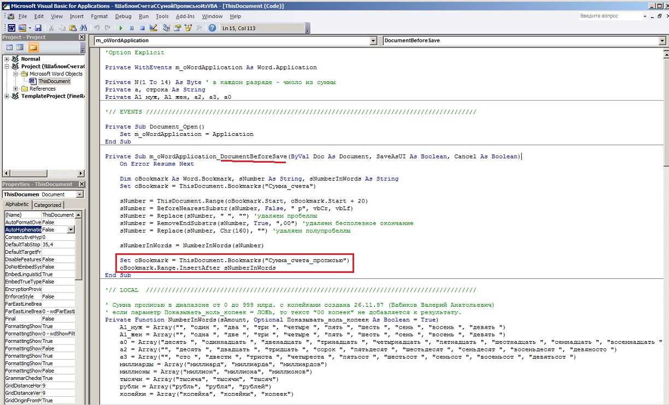Close the Project panel
This screenshot has height=405, width=669.
click(82, 37)
